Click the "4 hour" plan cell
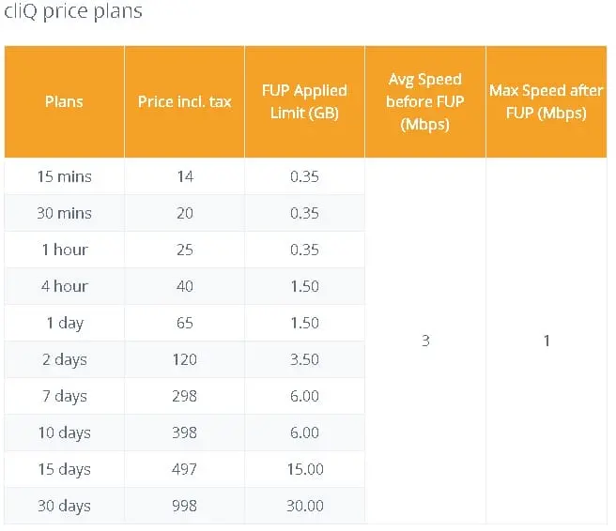The height and width of the screenshot is (531, 616). pos(64,286)
